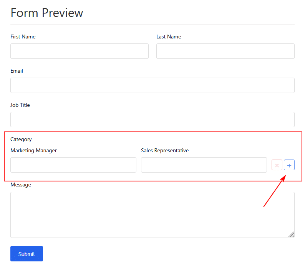
Task: Focus the First Name input field
Action: pos(79,51)
